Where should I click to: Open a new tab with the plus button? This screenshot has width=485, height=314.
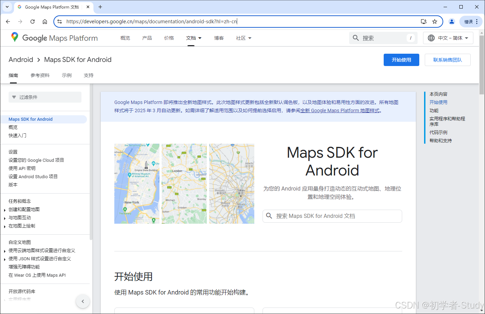pyautogui.click(x=100, y=7)
